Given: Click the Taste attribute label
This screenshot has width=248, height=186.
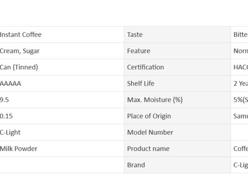Looking at the screenshot, I should click(x=135, y=35).
